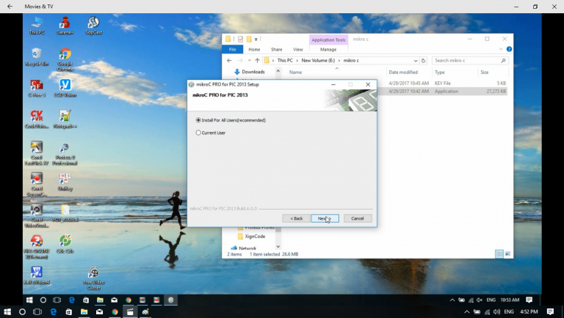Launch Corel ScreenCap shortcut

[37, 184]
